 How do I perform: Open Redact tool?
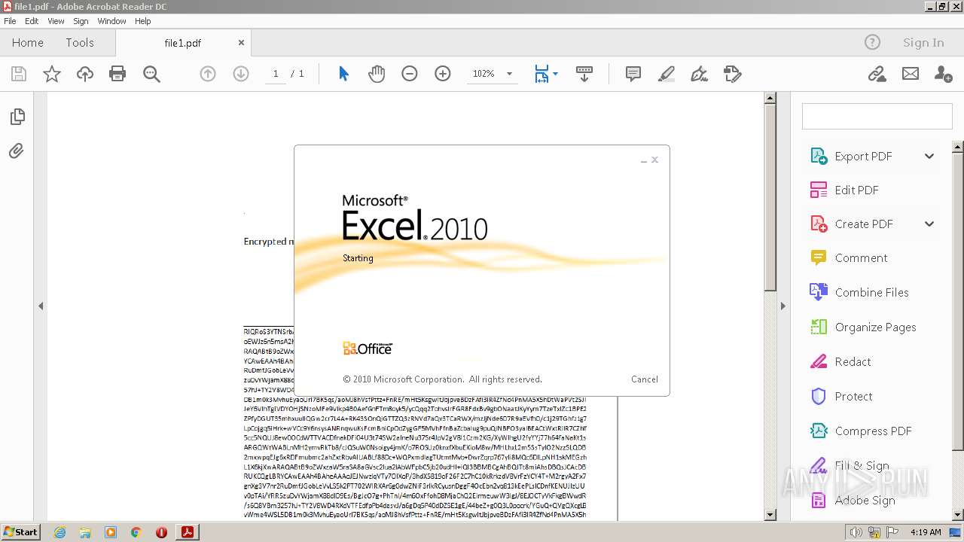853,362
